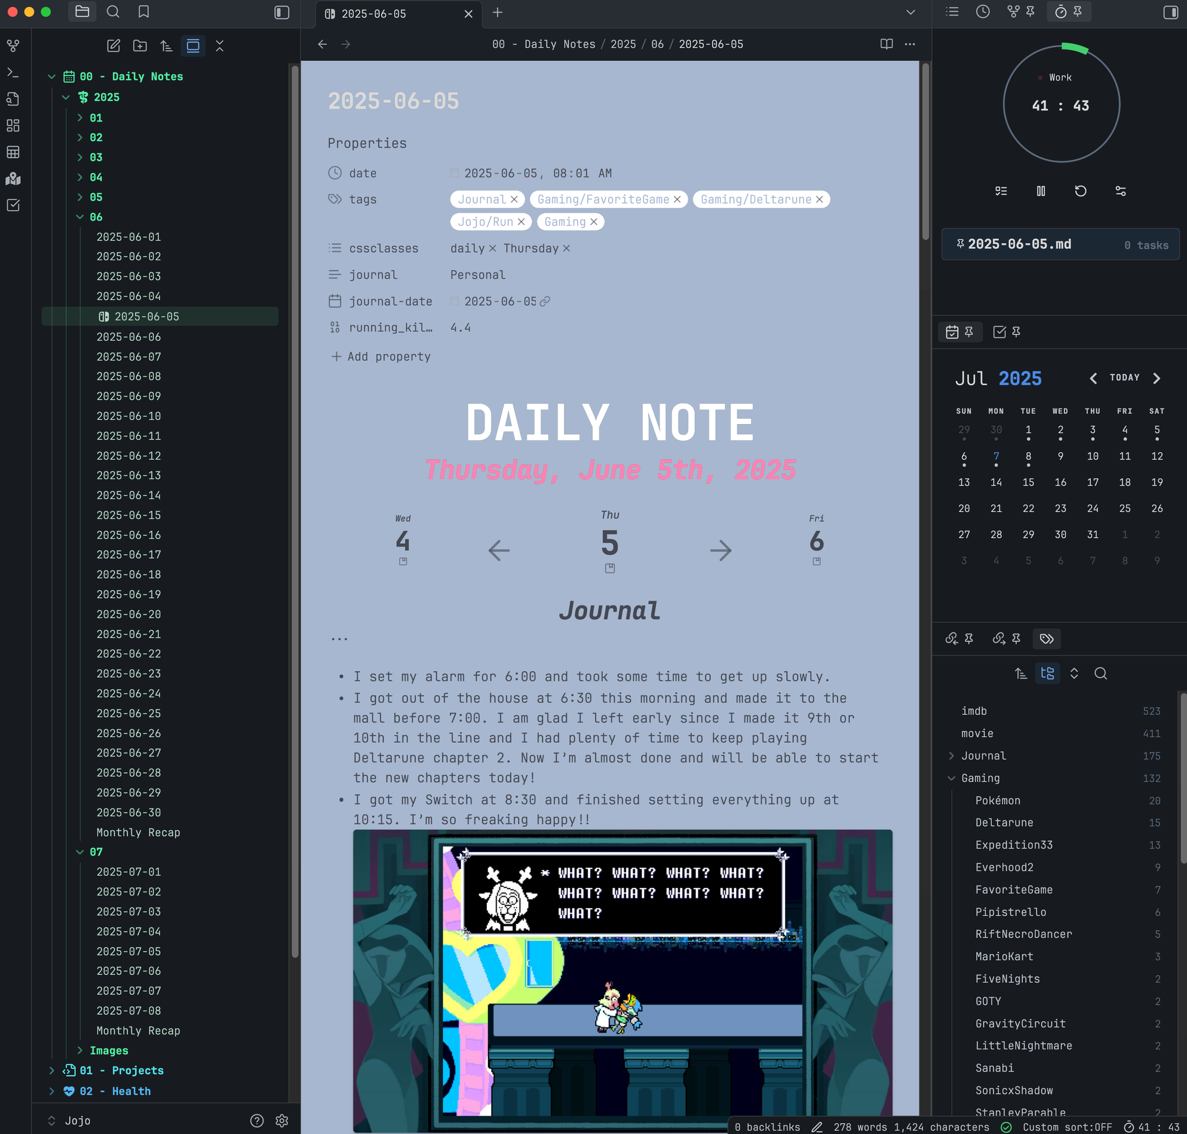
Task: Pause the Work pomodoro timer
Action: (x=1041, y=191)
